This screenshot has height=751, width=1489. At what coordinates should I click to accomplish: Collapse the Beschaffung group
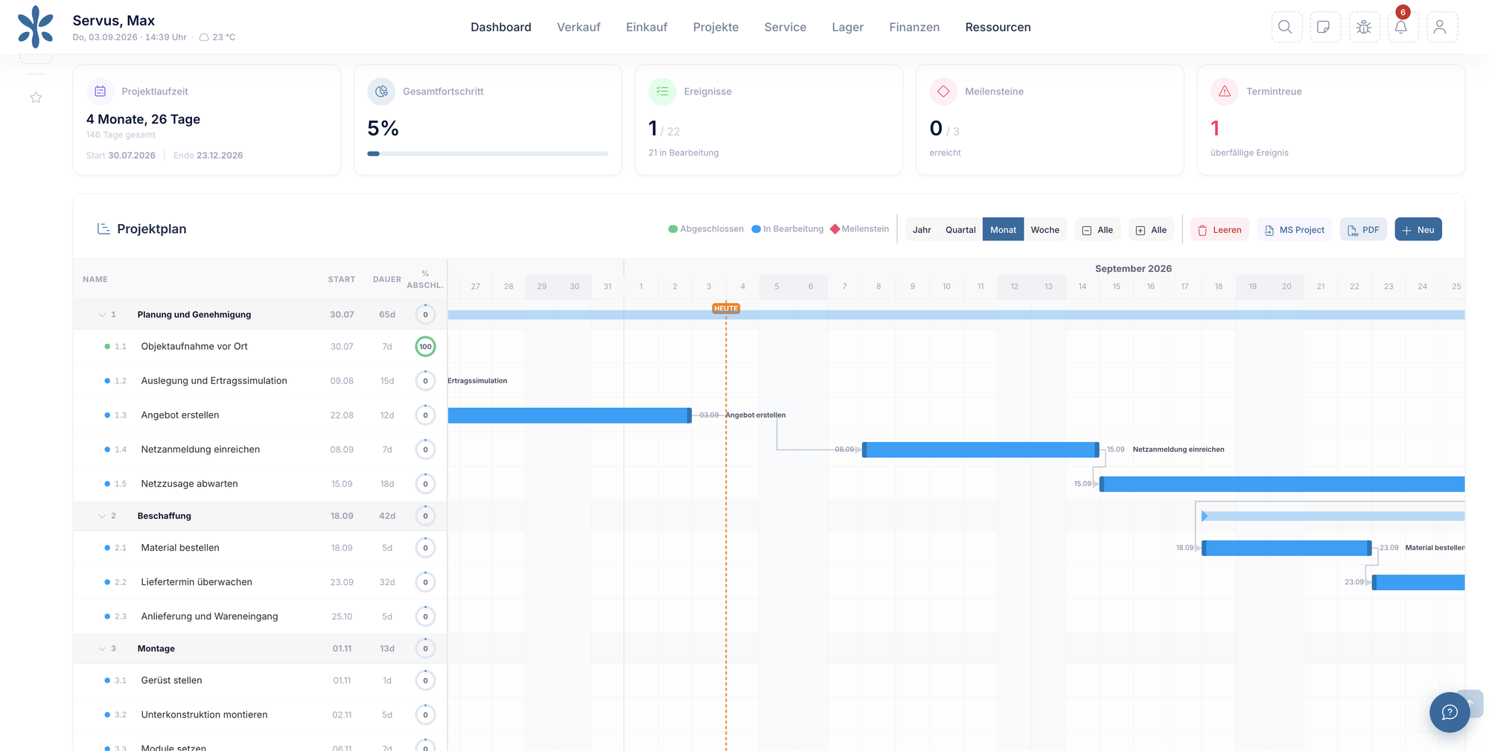coord(102,516)
